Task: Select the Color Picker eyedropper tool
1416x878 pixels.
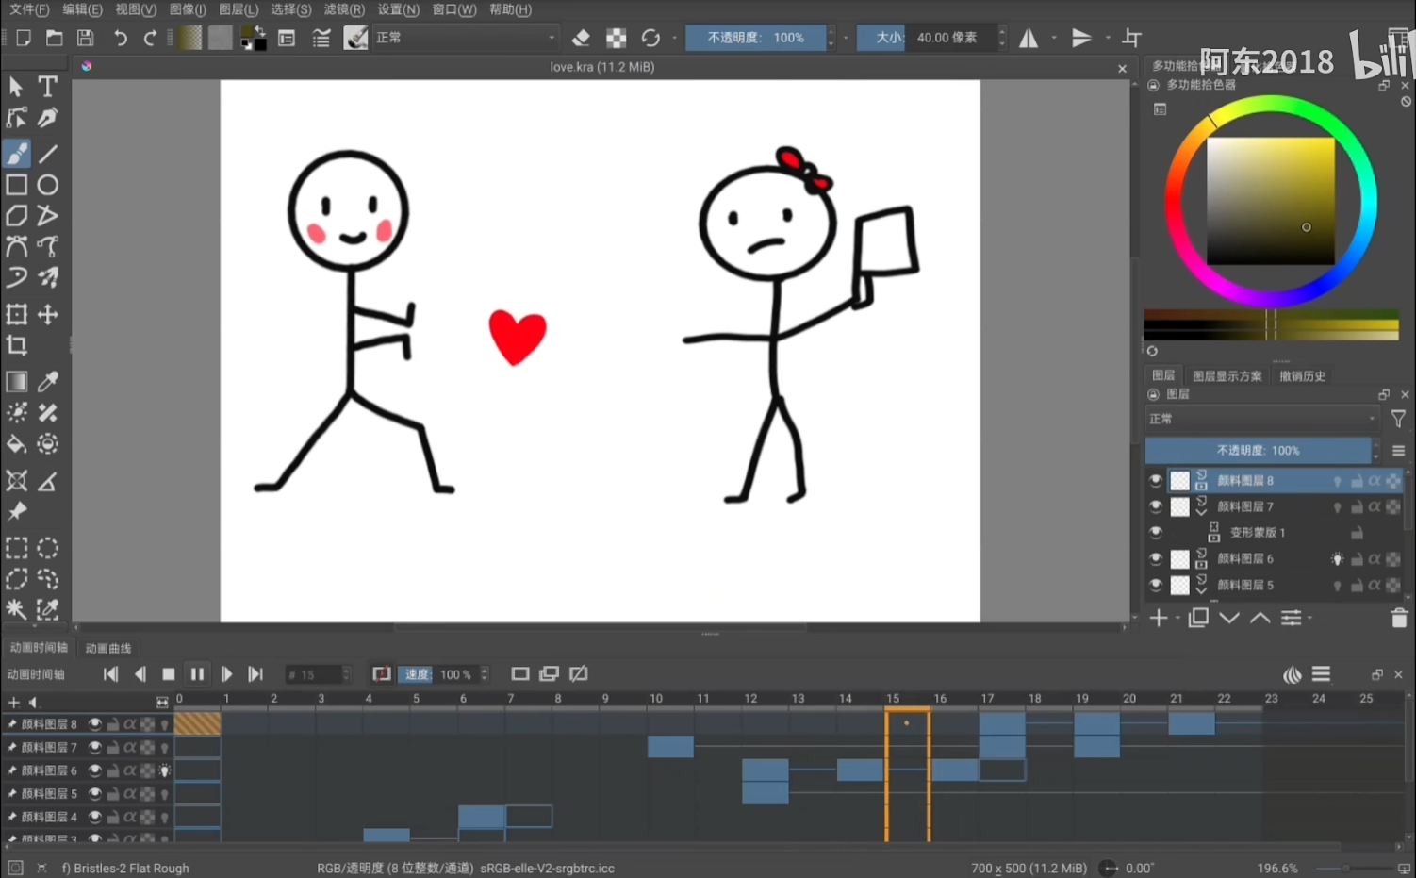Action: point(47,382)
